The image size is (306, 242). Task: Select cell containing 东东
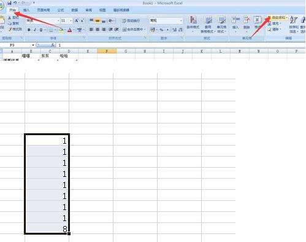tap(50, 56)
